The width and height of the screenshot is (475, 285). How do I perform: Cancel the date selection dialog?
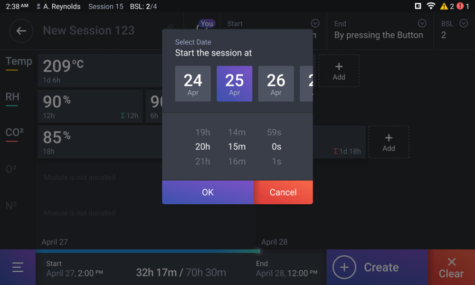(283, 192)
